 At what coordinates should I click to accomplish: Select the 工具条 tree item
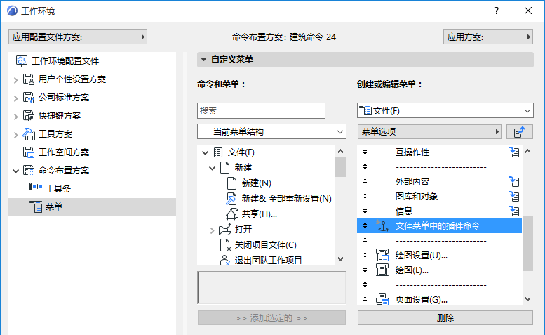[x=58, y=188]
